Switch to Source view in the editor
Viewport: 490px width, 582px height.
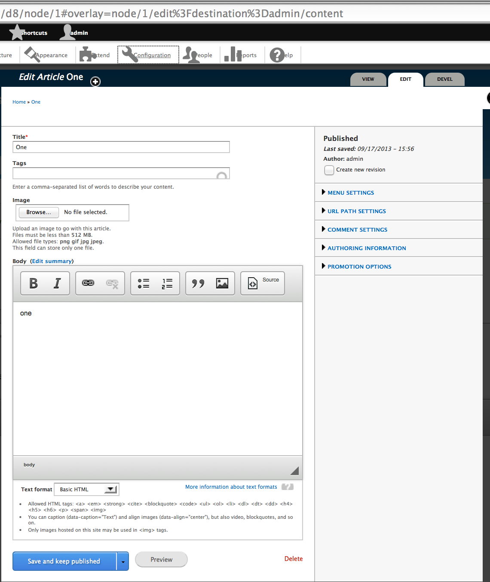coord(262,283)
